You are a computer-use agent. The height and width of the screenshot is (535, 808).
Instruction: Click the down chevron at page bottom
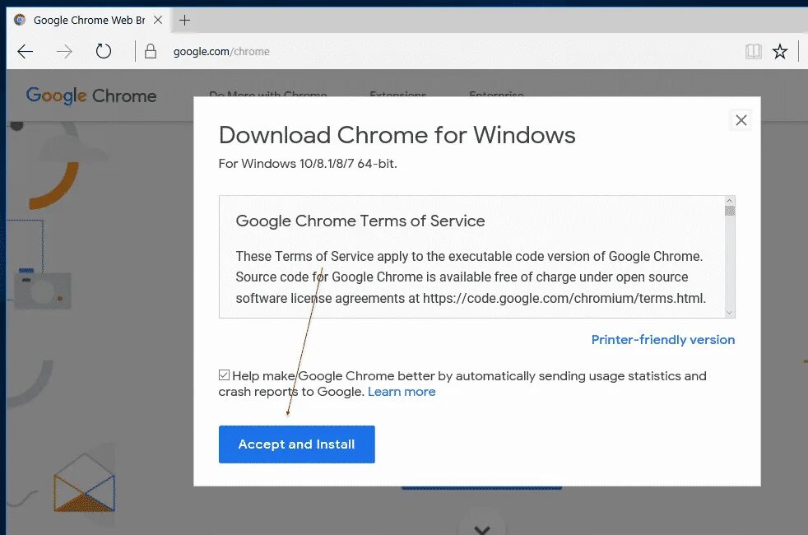tap(482, 529)
